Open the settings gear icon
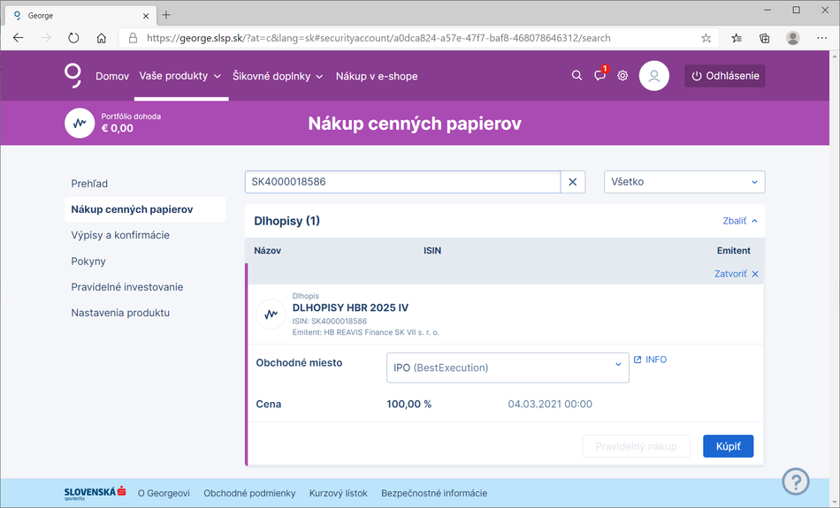Viewport: 840px width, 508px height. pos(622,75)
